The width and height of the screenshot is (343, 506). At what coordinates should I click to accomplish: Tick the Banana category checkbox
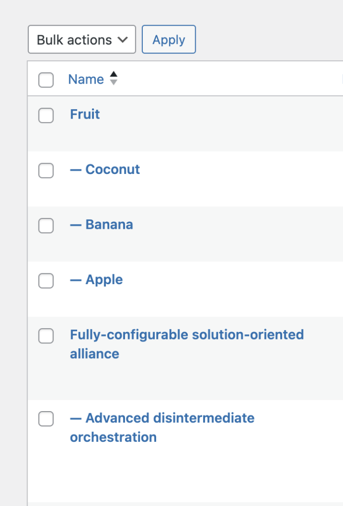click(46, 226)
